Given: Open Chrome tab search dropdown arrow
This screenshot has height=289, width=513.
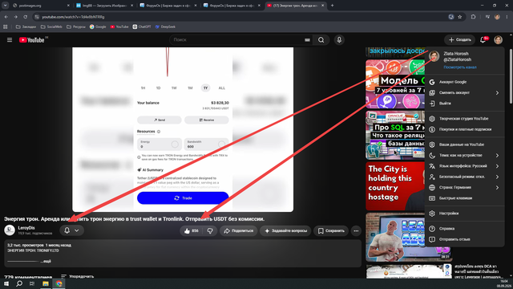Looking at the screenshot, I should click(6, 6).
